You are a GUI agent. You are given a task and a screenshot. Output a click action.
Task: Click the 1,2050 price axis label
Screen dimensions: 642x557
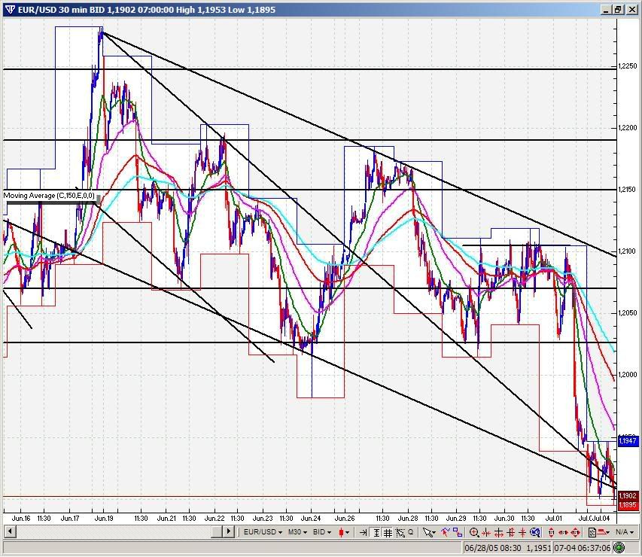click(628, 313)
